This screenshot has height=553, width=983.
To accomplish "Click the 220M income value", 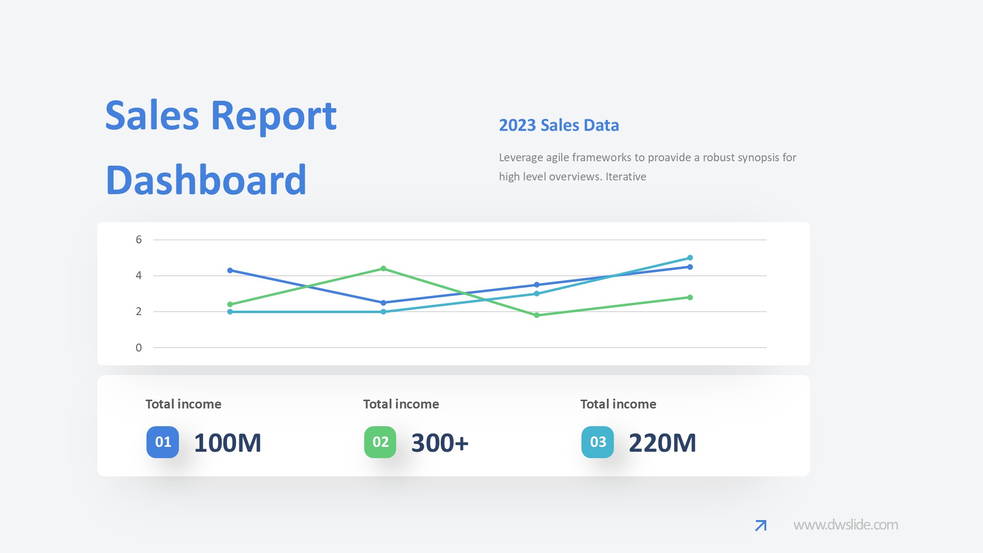I will pyautogui.click(x=663, y=443).
